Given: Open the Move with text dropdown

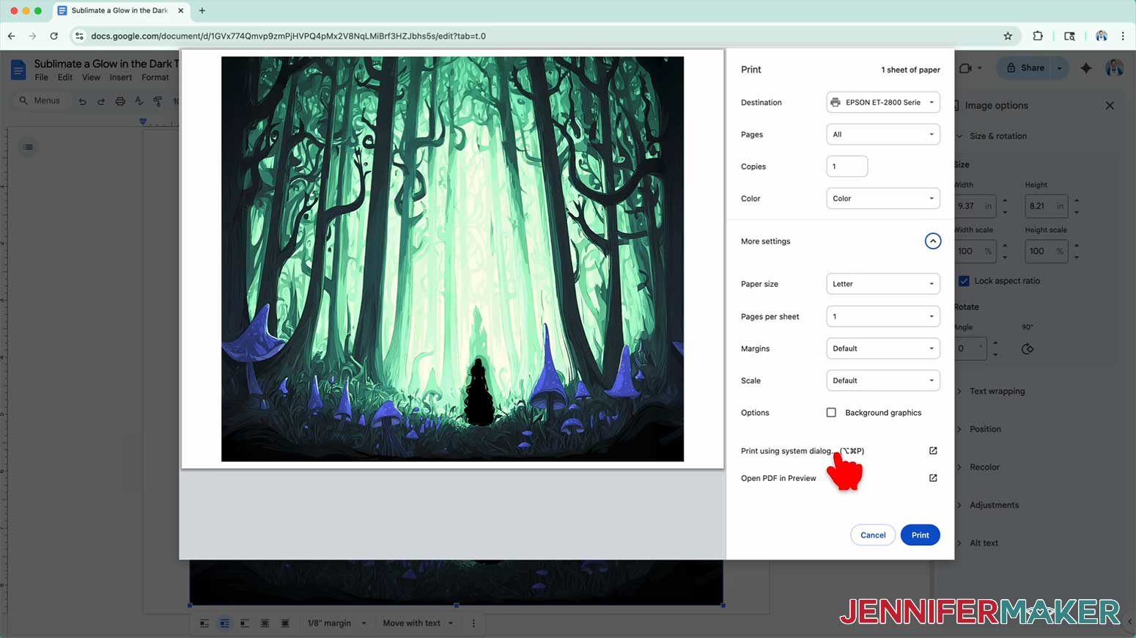Looking at the screenshot, I should [x=418, y=623].
